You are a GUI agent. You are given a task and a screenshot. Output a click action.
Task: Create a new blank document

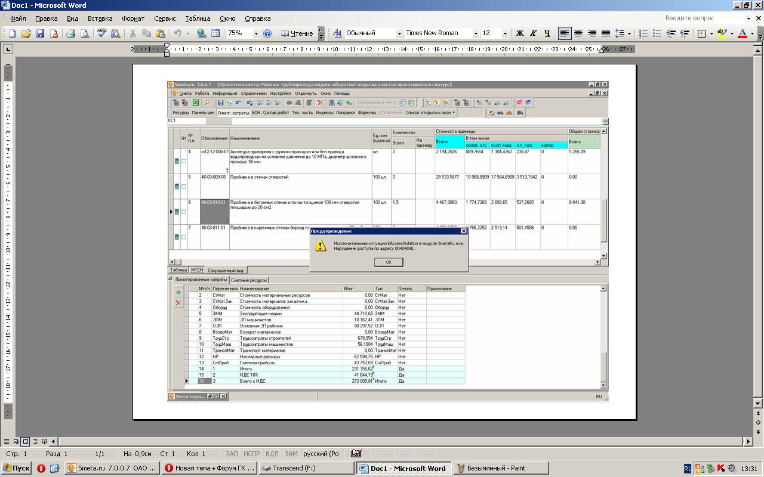point(11,33)
